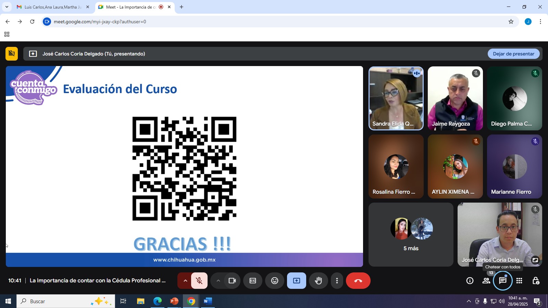Open the tab search dropdown
This screenshot has width=548, height=308.
tap(7, 7)
